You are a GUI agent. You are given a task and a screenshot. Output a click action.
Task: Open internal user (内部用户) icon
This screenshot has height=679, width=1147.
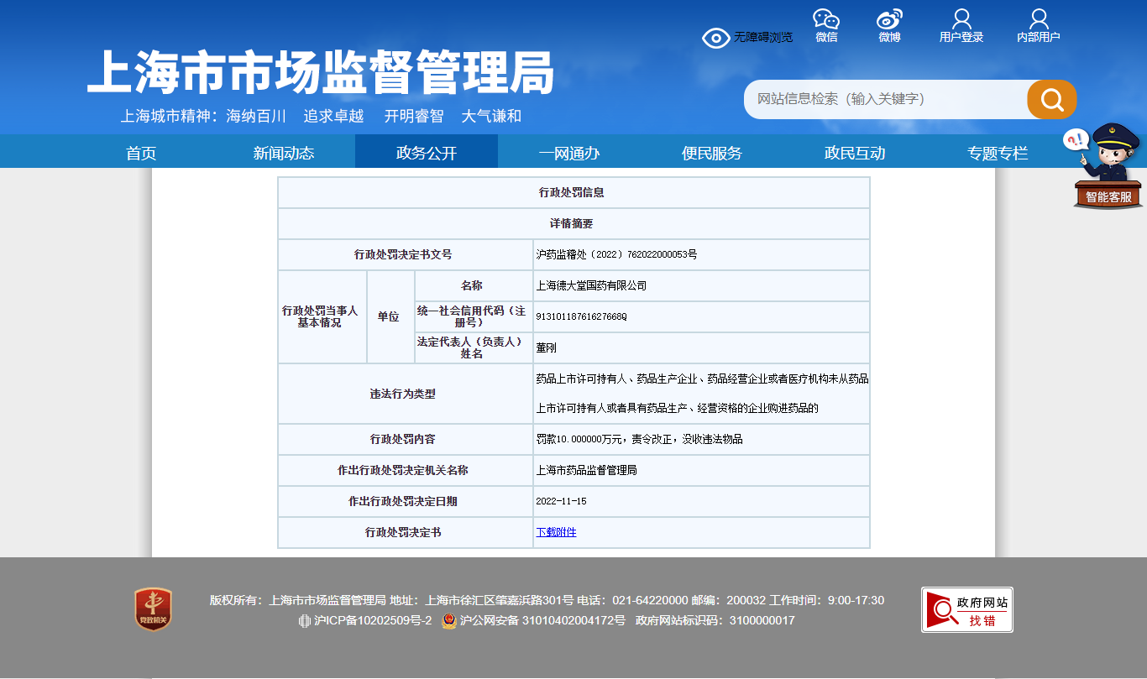(x=1039, y=19)
